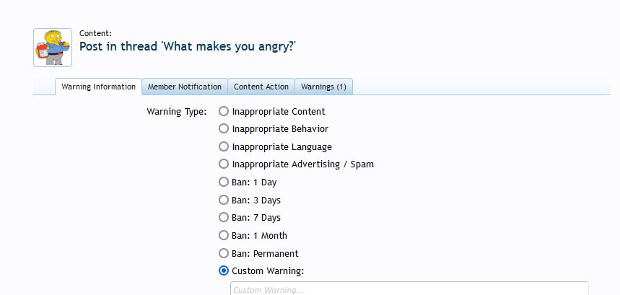
Task: Pick the Ban: 7 Days option
Action: (224, 217)
